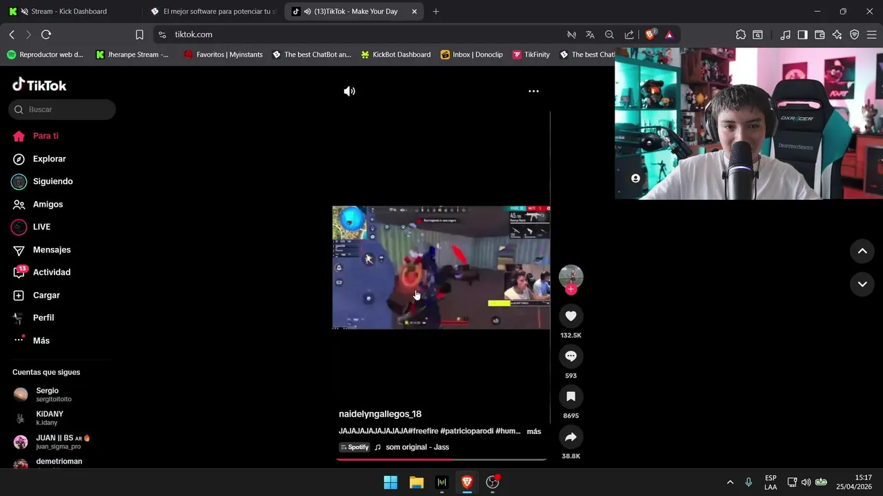Click the zoom-out magnifier in address bar

pyautogui.click(x=609, y=34)
